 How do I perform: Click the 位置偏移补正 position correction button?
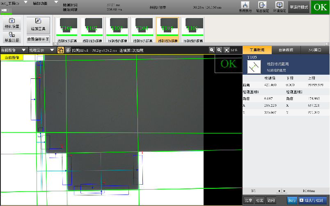38,39
